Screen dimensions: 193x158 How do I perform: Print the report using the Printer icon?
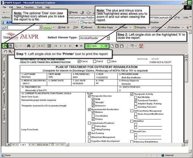click(x=11, y=46)
